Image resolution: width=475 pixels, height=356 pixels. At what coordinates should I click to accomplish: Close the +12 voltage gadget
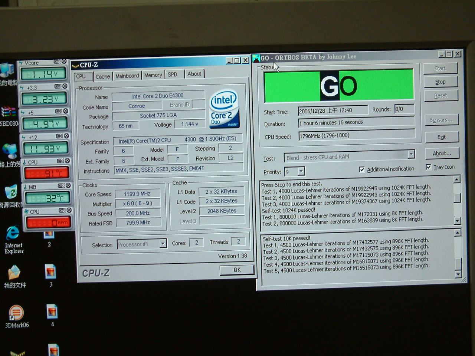click(x=66, y=136)
